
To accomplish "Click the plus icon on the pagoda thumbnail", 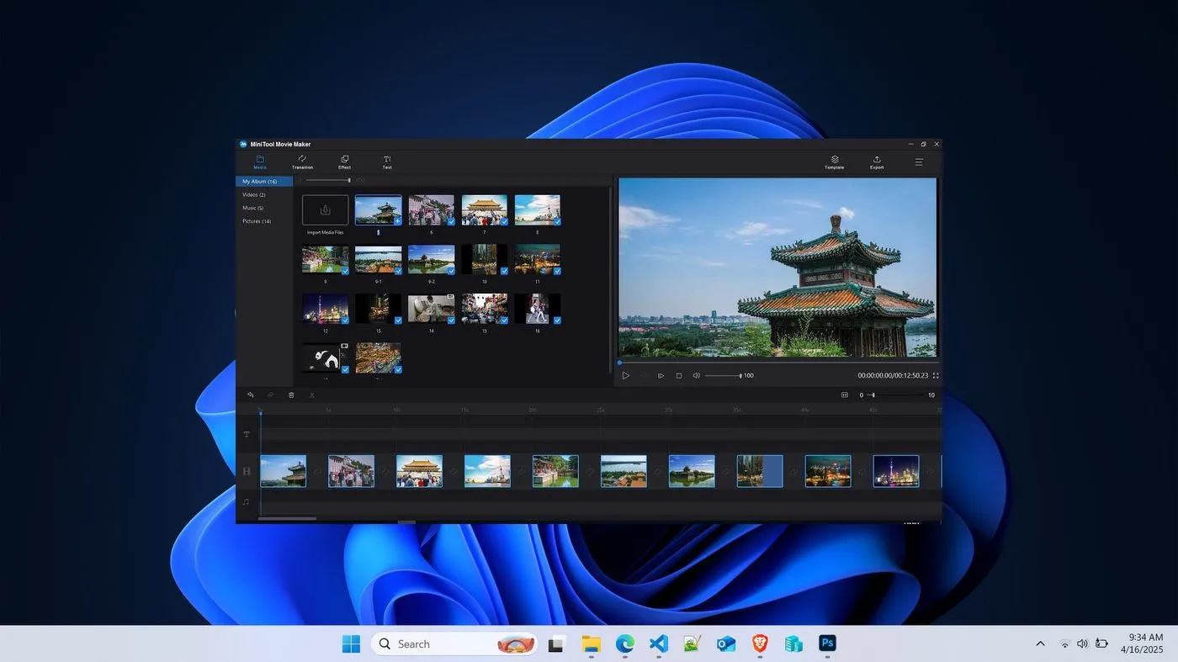I will pyautogui.click(x=397, y=220).
